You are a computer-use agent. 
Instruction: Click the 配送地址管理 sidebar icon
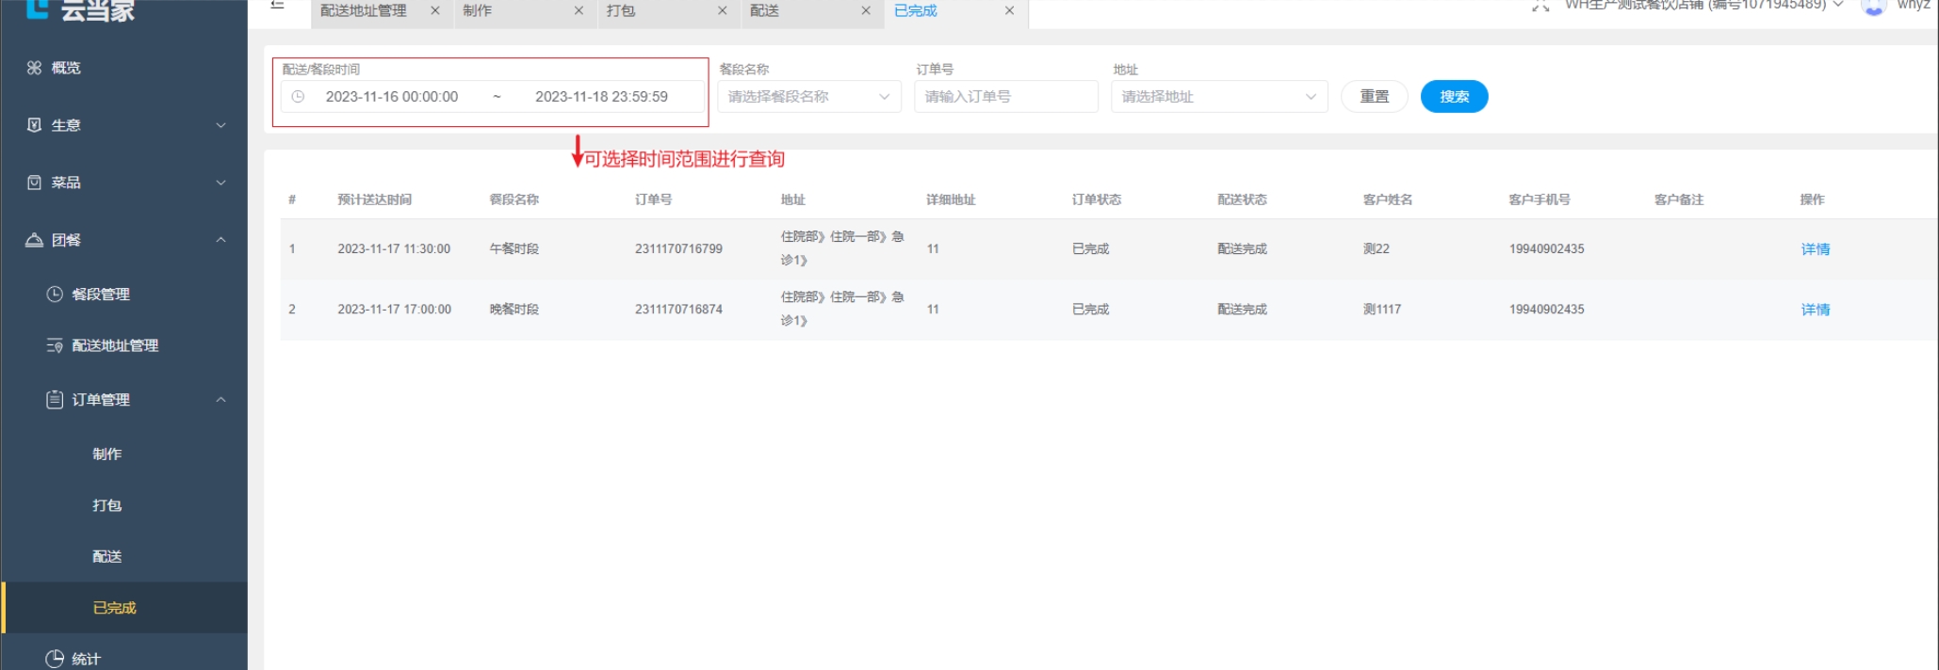click(55, 345)
